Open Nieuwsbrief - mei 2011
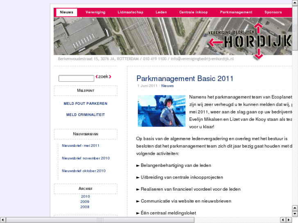The image size is (298, 223). pyautogui.click(x=81, y=146)
